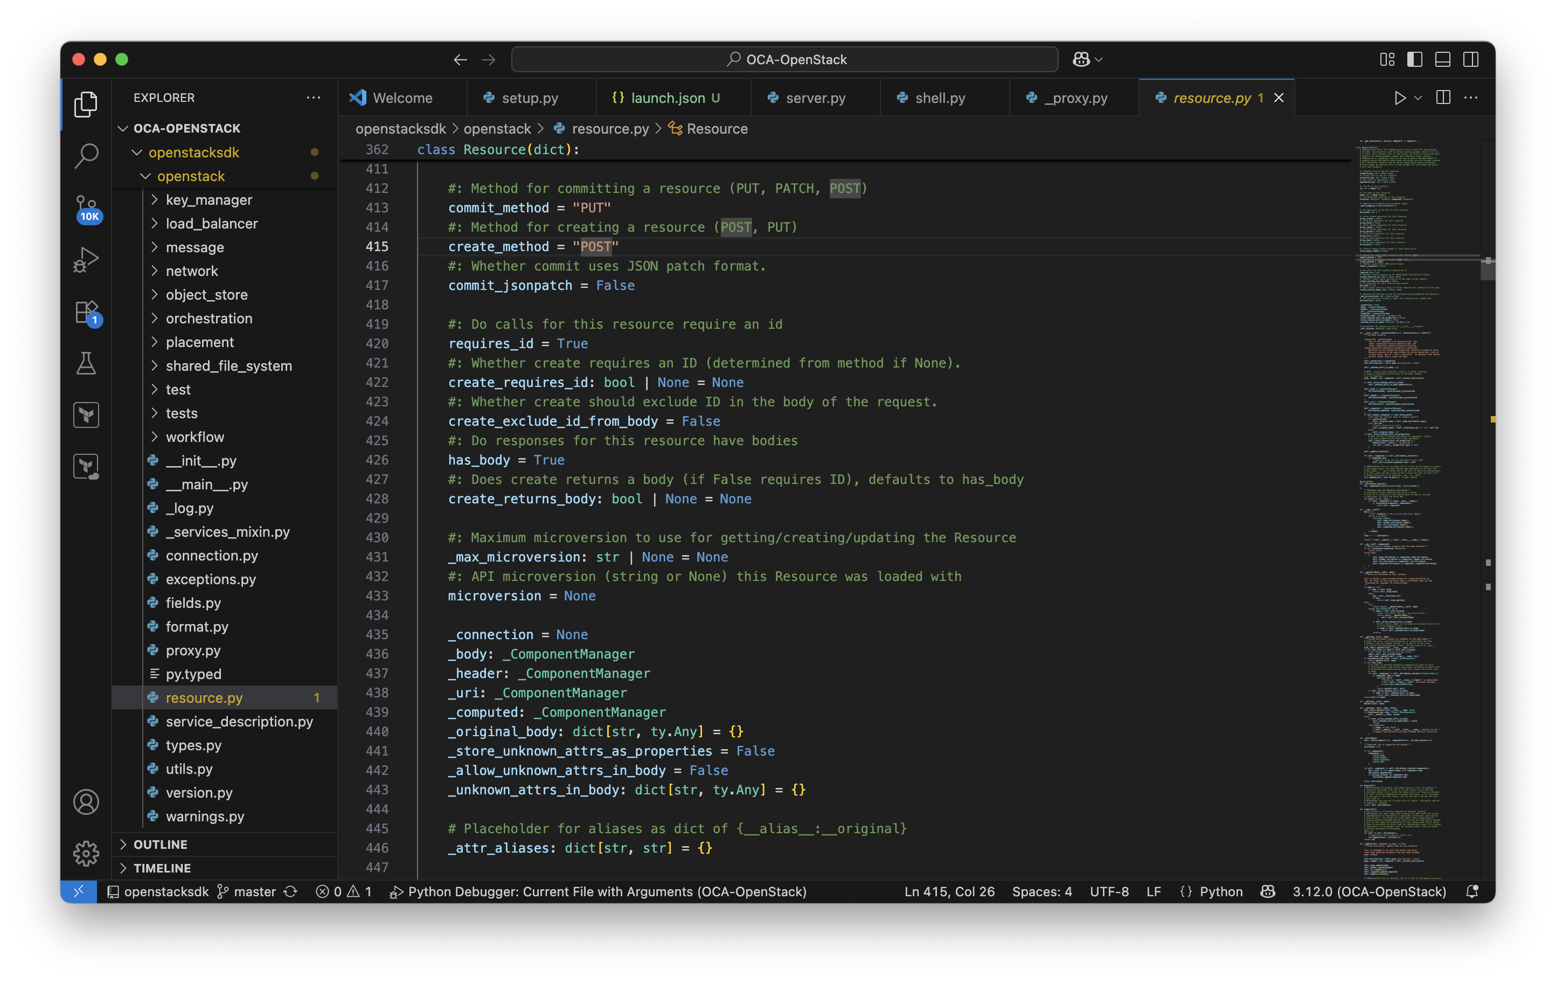This screenshot has height=983, width=1556.
Task: Open the Testing flask icon view
Action: tap(86, 363)
